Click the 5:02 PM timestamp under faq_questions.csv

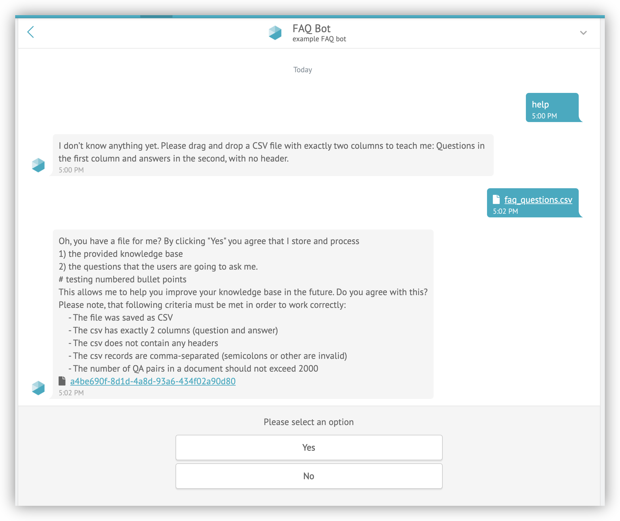tap(505, 211)
